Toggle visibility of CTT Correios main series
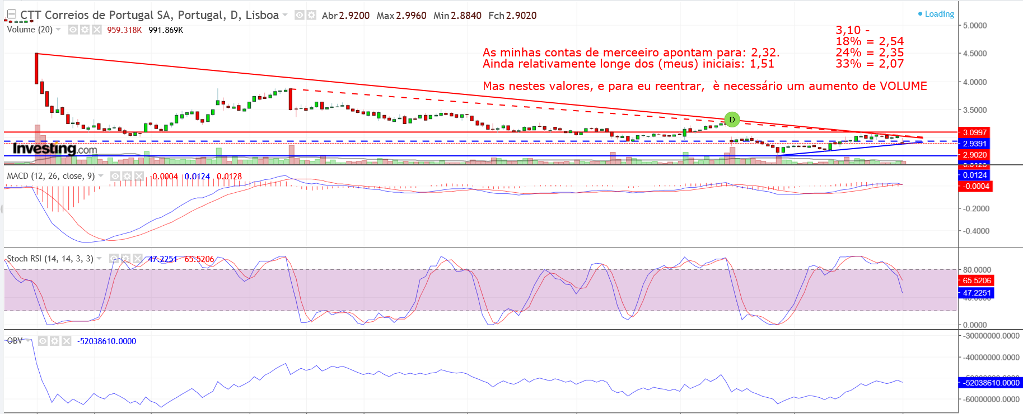Screen dimensions: 1023x414 300,15
